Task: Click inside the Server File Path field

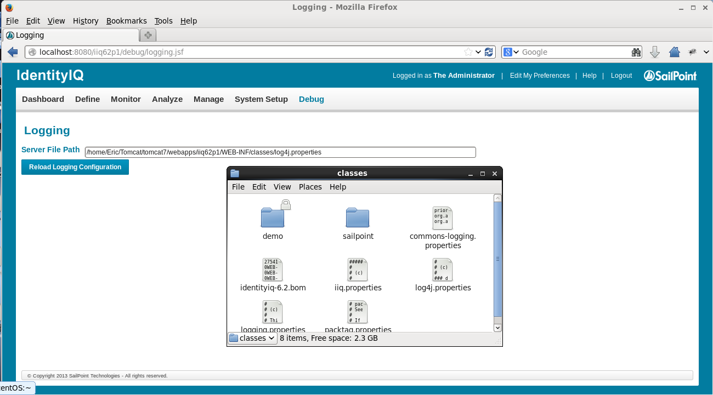Action: [274, 152]
